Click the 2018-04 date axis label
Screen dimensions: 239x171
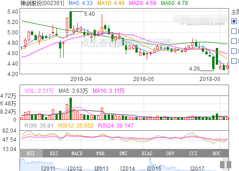click(81, 79)
